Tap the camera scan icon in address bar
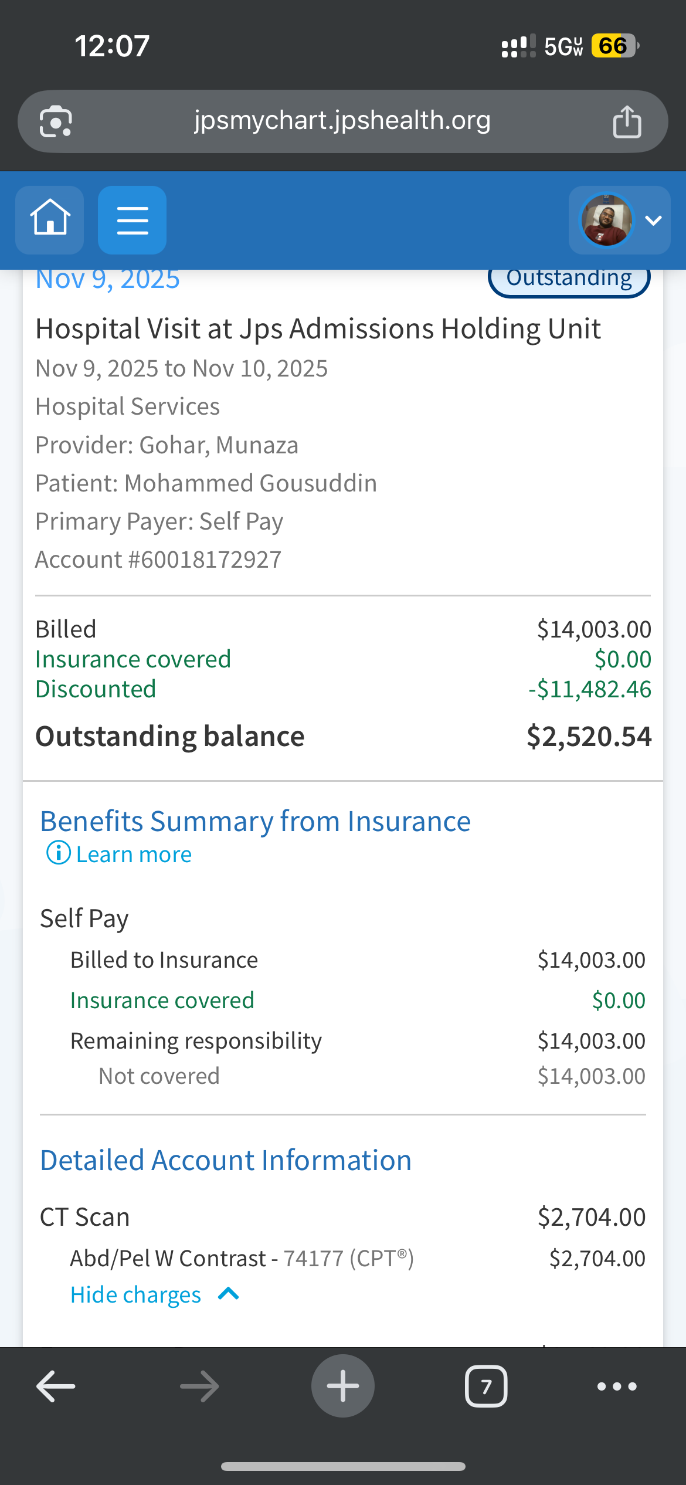The height and width of the screenshot is (1485, 686). click(x=56, y=121)
